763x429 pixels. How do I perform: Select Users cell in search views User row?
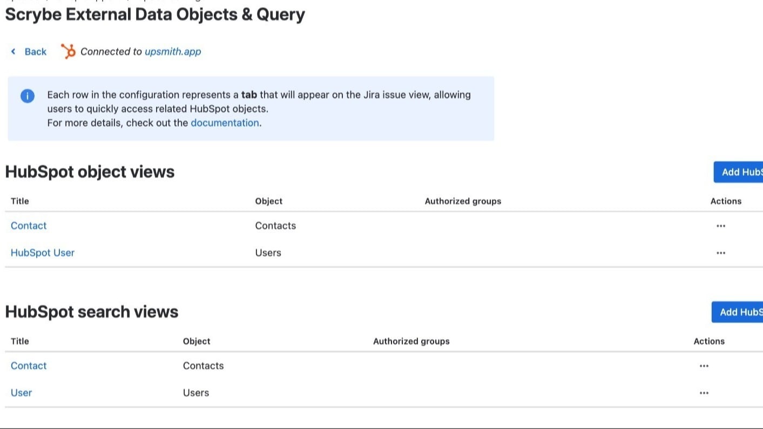click(196, 393)
